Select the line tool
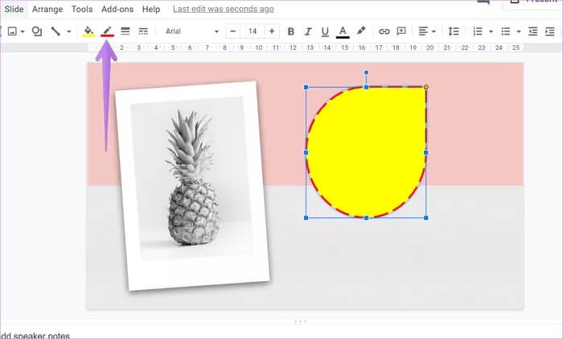 tap(55, 31)
